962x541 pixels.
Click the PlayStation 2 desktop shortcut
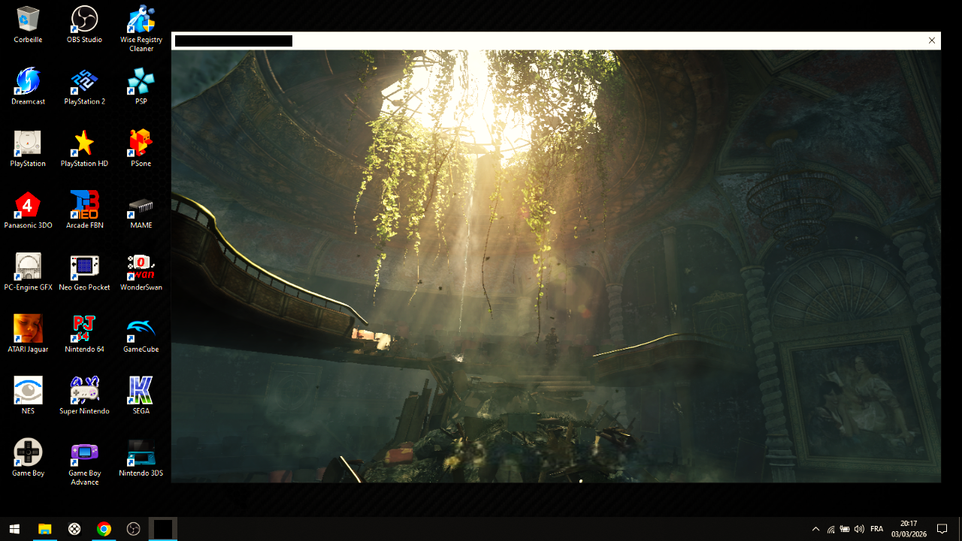tap(84, 81)
